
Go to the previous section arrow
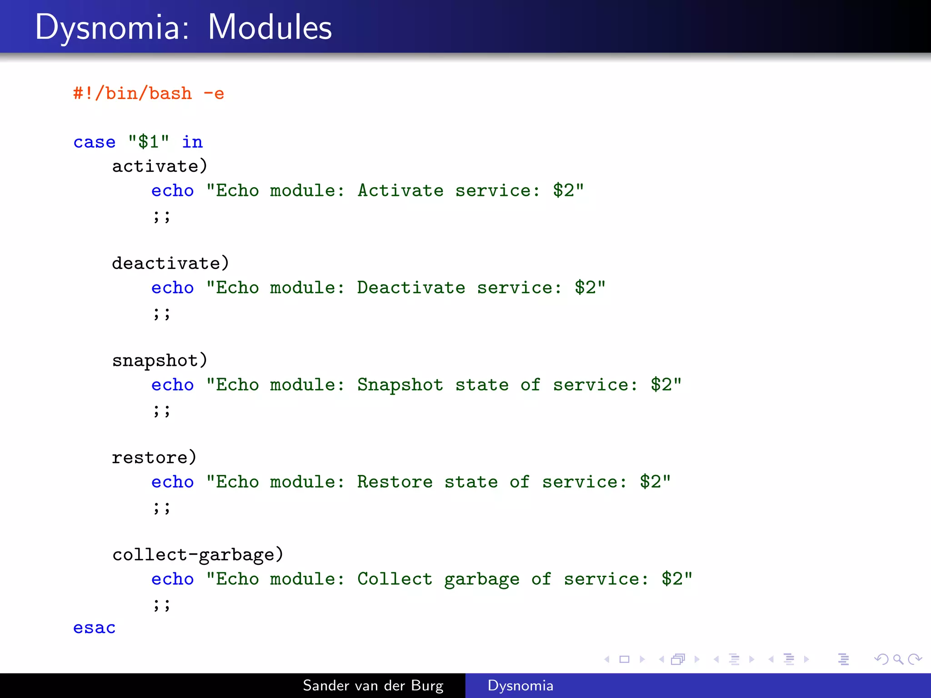(x=771, y=659)
